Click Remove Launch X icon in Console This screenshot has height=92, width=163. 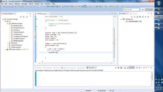118,68
